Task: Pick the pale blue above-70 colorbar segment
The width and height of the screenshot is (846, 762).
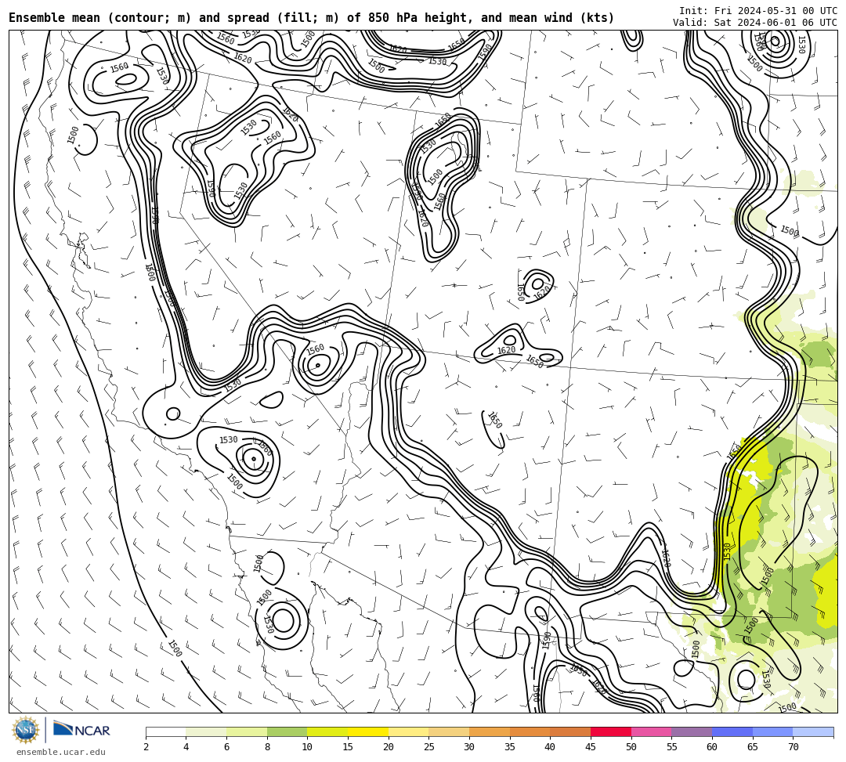Action: coord(813,731)
